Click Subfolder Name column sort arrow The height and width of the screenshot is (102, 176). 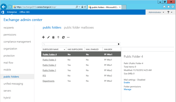[64, 49]
